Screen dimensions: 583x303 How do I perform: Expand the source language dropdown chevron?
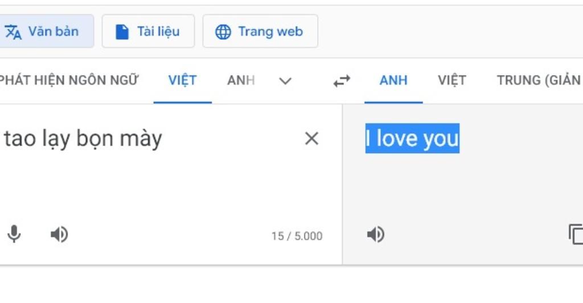pos(285,81)
